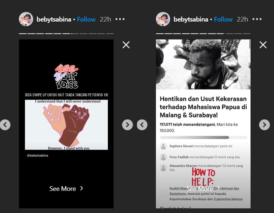
Task: Click 'However, I stand with you' caption
Action: (68, 148)
